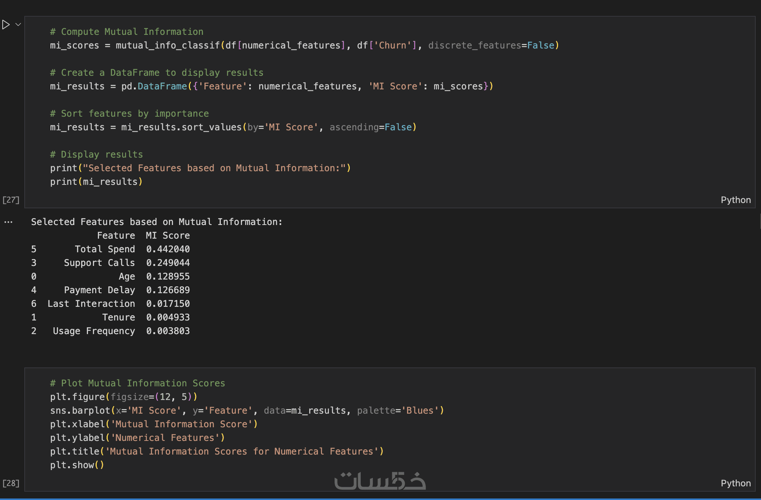This screenshot has width=761, height=500.
Task: Click the pd.DataFrame constructor call
Action: (x=154, y=86)
